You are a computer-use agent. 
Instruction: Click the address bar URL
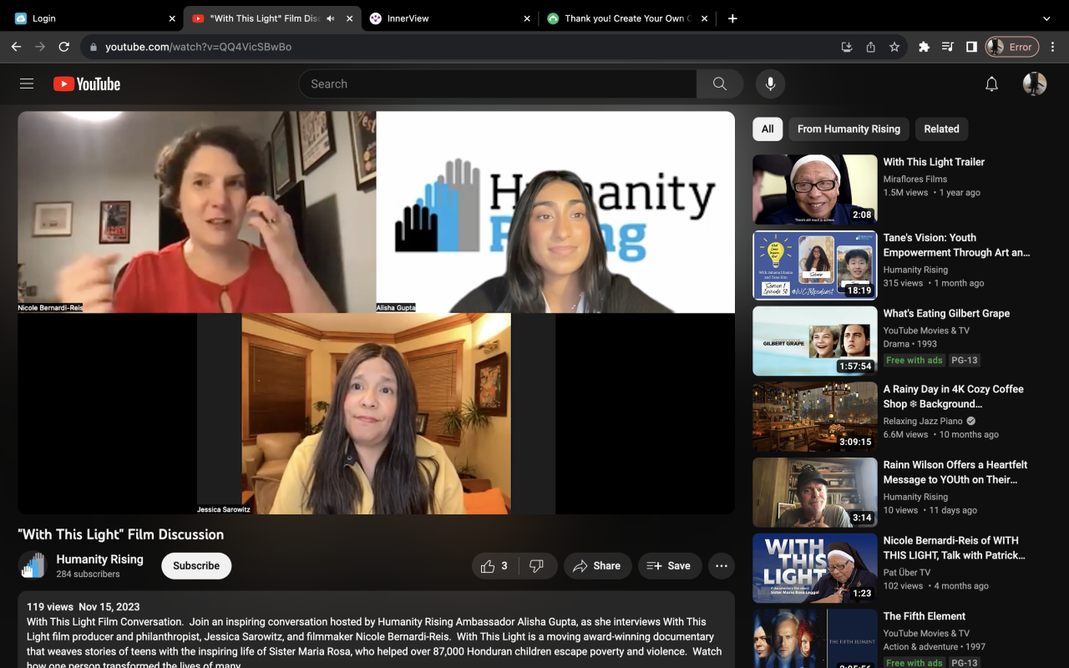coord(198,47)
